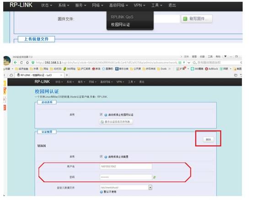Image resolution: width=253 pixels, height=200 pixels.
Task: Click the help icon in the WAN 启用 row
Action: click(106, 157)
